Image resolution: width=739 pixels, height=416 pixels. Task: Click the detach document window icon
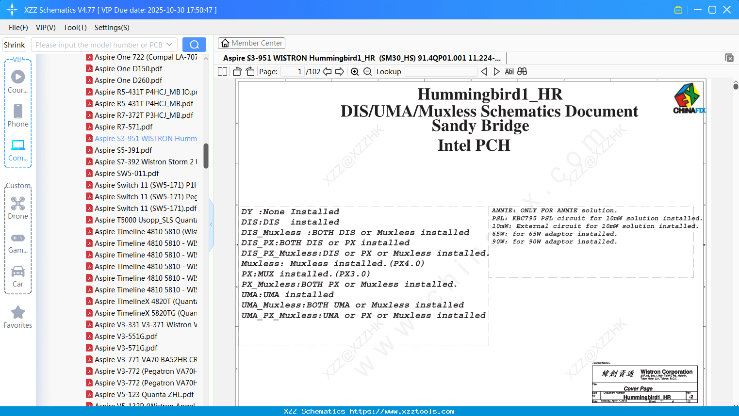[729, 58]
